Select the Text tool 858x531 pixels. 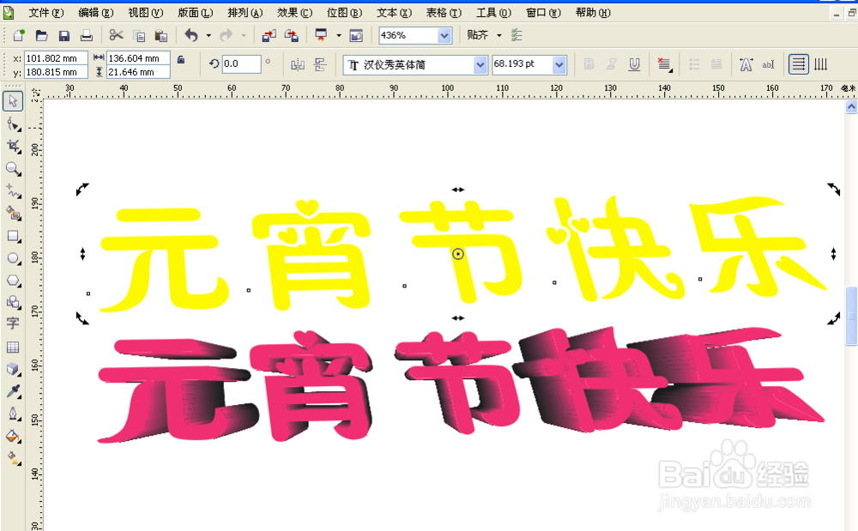[x=13, y=325]
